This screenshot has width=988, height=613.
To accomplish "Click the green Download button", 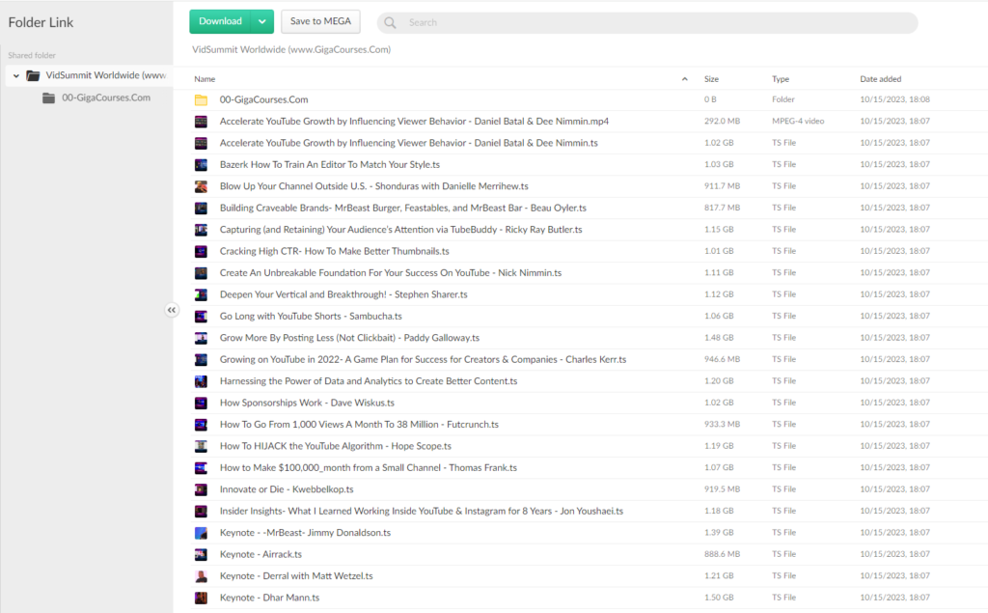I will pyautogui.click(x=224, y=19).
